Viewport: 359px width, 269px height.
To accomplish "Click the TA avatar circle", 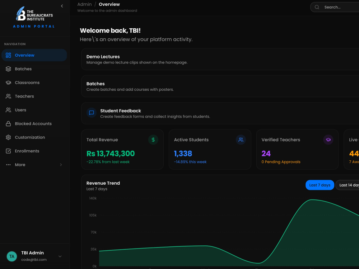I will click(x=12, y=256).
